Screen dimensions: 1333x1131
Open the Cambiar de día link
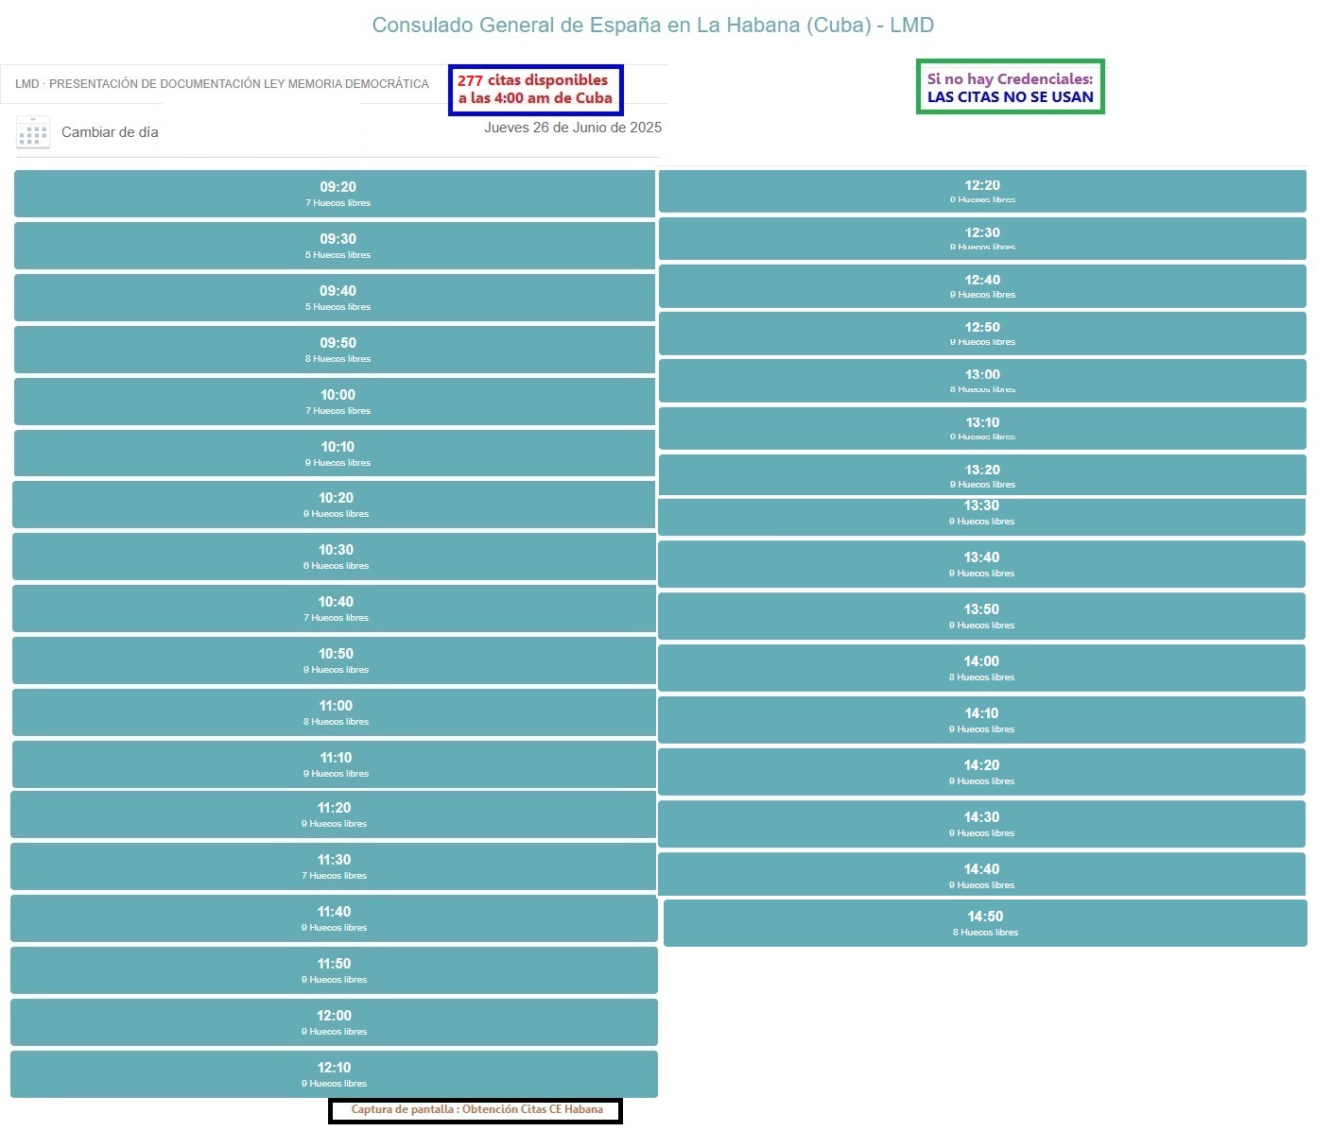[x=110, y=132]
